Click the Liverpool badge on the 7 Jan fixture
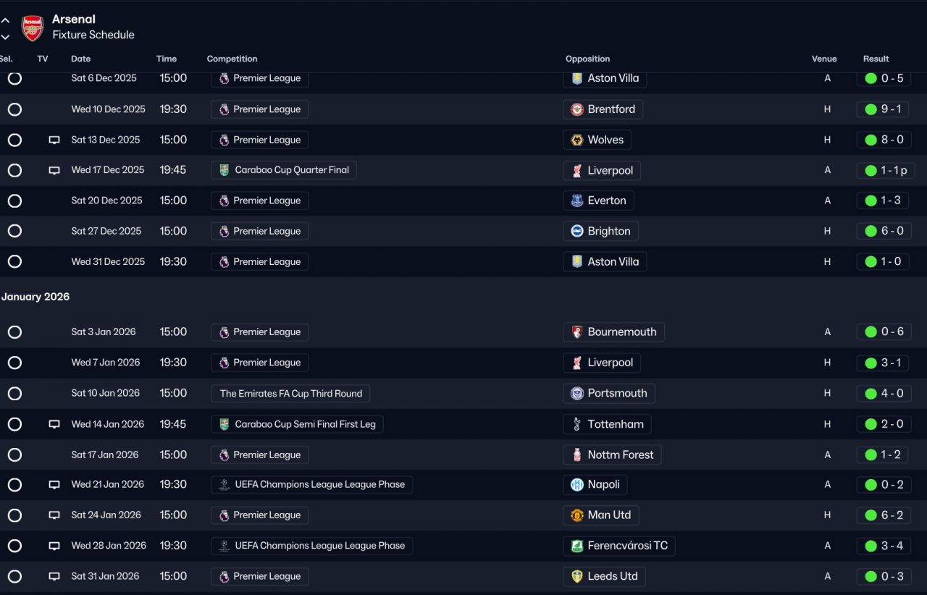Viewport: 927px width, 595px height. tap(577, 363)
